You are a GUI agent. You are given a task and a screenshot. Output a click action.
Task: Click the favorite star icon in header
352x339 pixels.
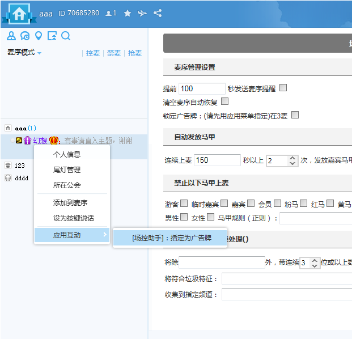(128, 13)
